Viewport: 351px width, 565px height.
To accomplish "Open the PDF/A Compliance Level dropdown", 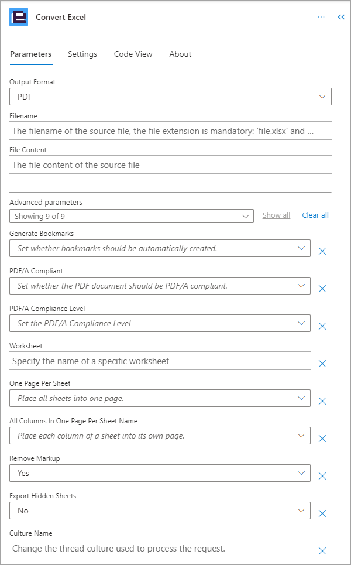I will tap(160, 323).
